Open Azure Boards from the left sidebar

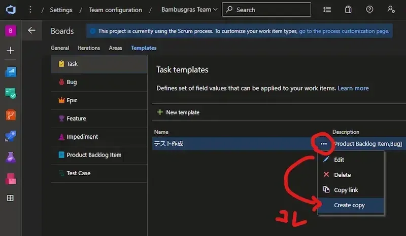pos(11,93)
